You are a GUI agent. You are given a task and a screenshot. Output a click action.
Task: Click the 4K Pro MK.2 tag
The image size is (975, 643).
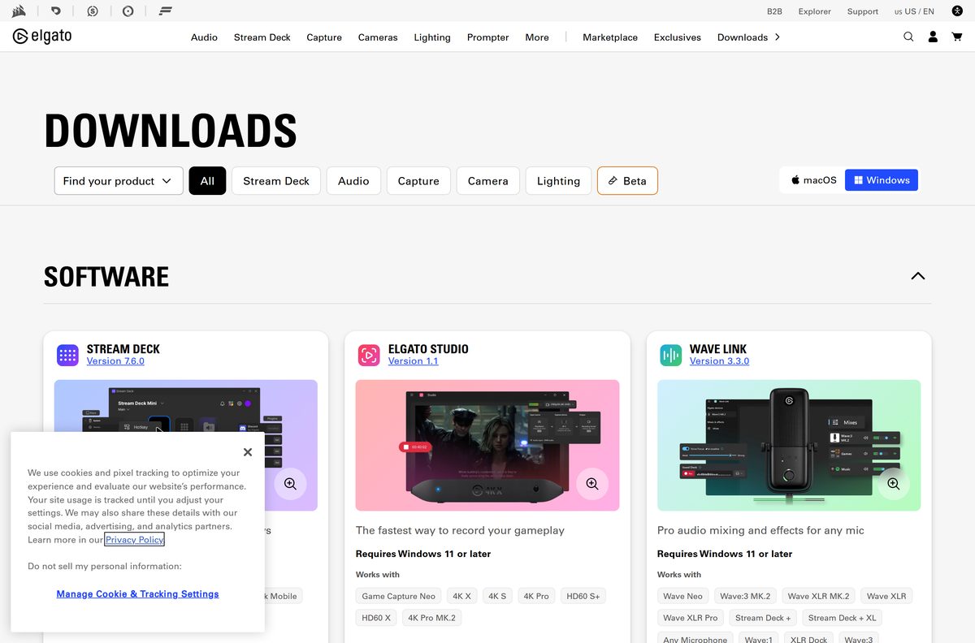(432, 618)
